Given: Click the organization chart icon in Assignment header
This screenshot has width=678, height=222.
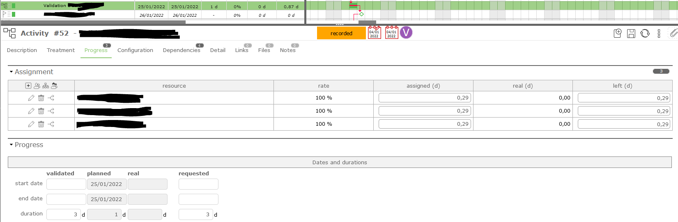Looking at the screenshot, I should tap(46, 86).
